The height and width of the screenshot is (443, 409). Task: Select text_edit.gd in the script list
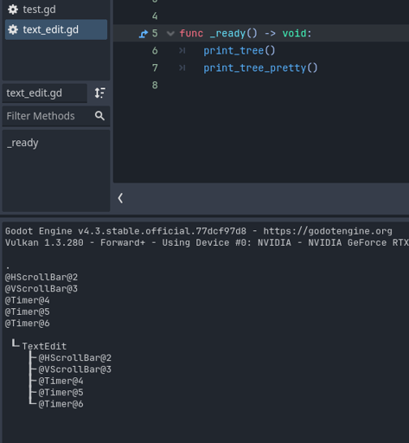click(56, 29)
